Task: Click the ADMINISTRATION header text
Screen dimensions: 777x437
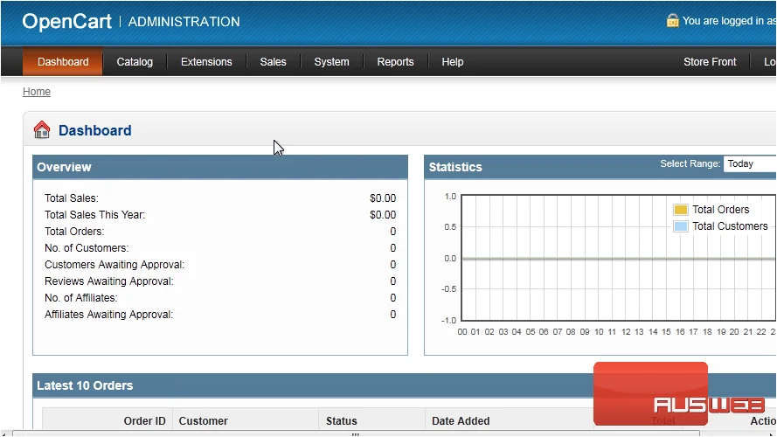Action: [x=184, y=22]
